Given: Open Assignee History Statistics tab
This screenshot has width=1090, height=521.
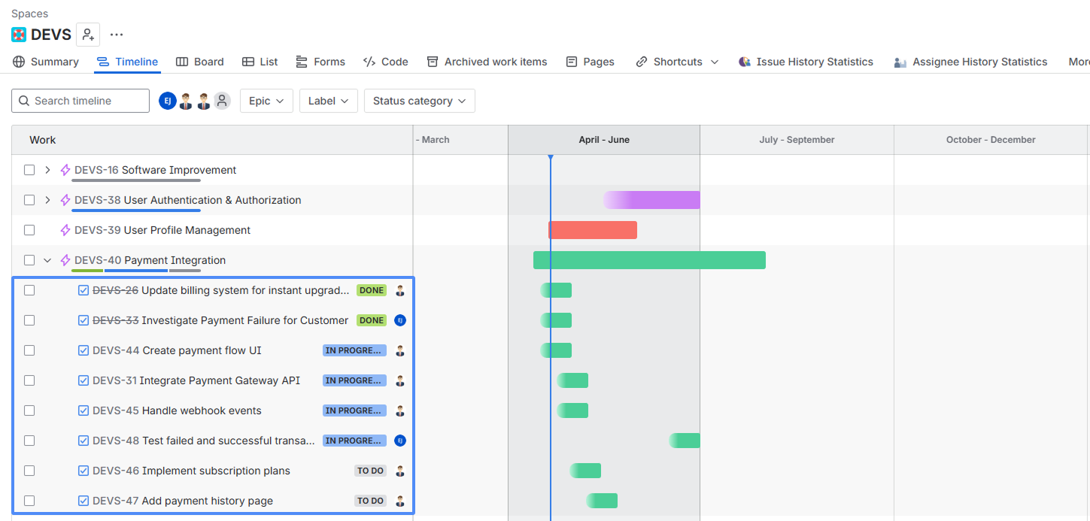Looking at the screenshot, I should 970,62.
